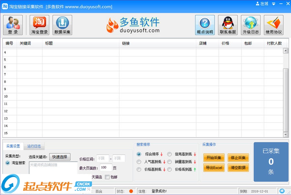The image size is (291, 195).
Task: Click the vertical scrollbar thumb of table
Action: 285,100
